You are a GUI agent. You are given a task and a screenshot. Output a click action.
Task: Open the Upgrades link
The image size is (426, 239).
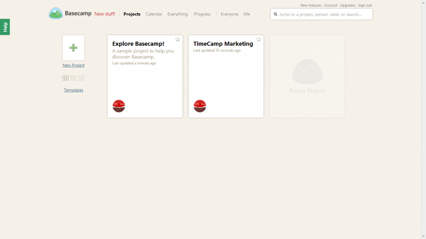click(348, 5)
